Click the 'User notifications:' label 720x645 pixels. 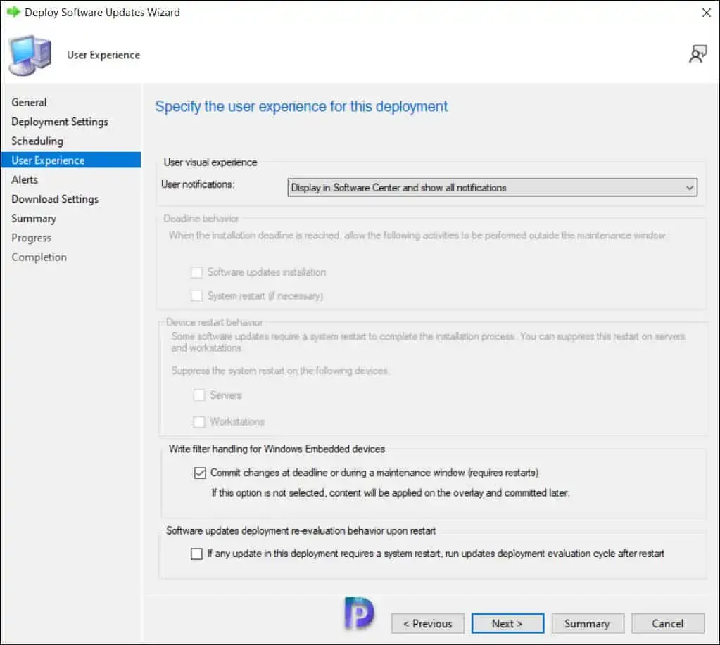[x=198, y=184]
